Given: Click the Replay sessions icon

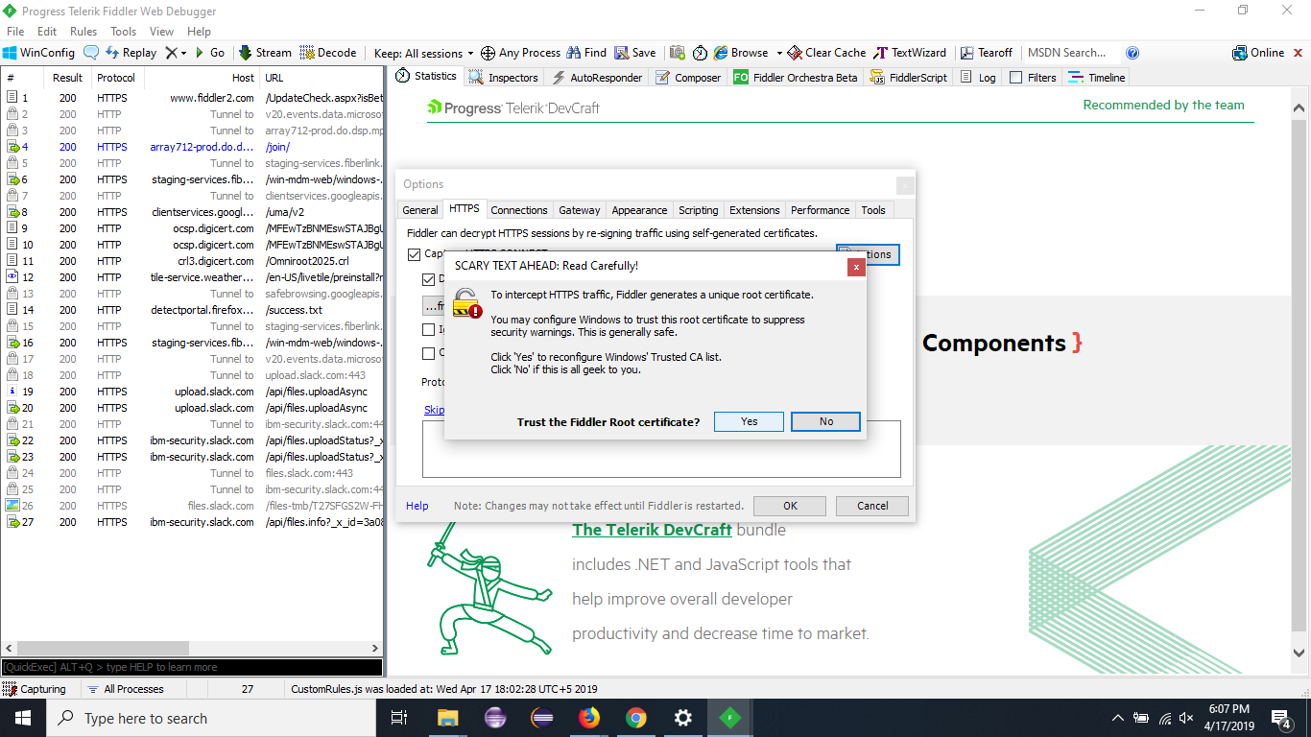Looking at the screenshot, I should pyautogui.click(x=112, y=53).
